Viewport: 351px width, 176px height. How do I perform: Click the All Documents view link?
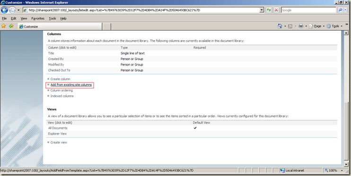(58, 128)
